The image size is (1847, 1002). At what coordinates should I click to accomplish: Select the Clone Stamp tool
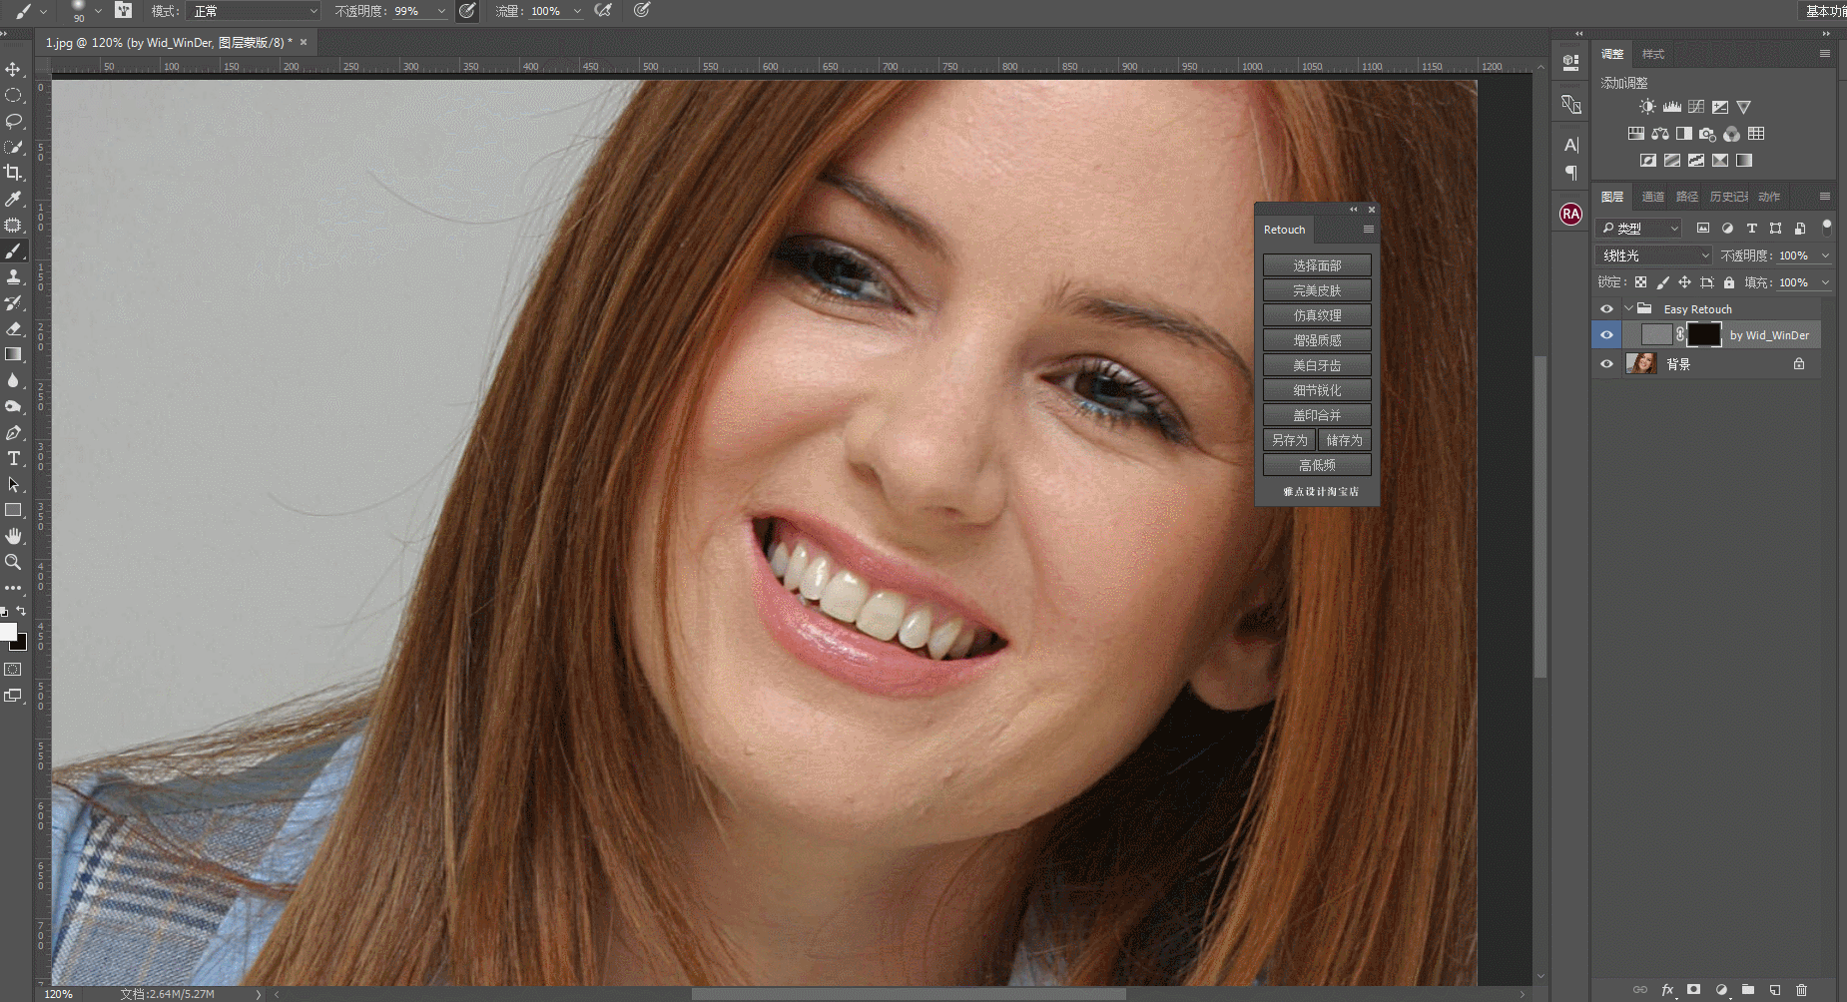pos(14,276)
